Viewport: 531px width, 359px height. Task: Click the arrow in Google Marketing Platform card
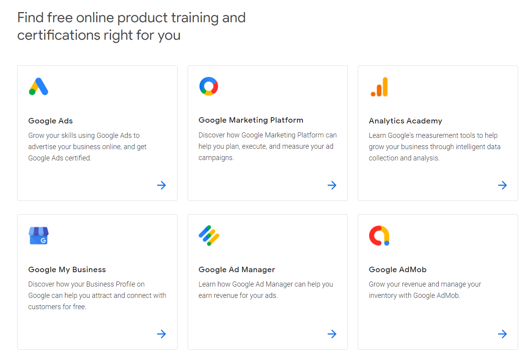tap(332, 185)
